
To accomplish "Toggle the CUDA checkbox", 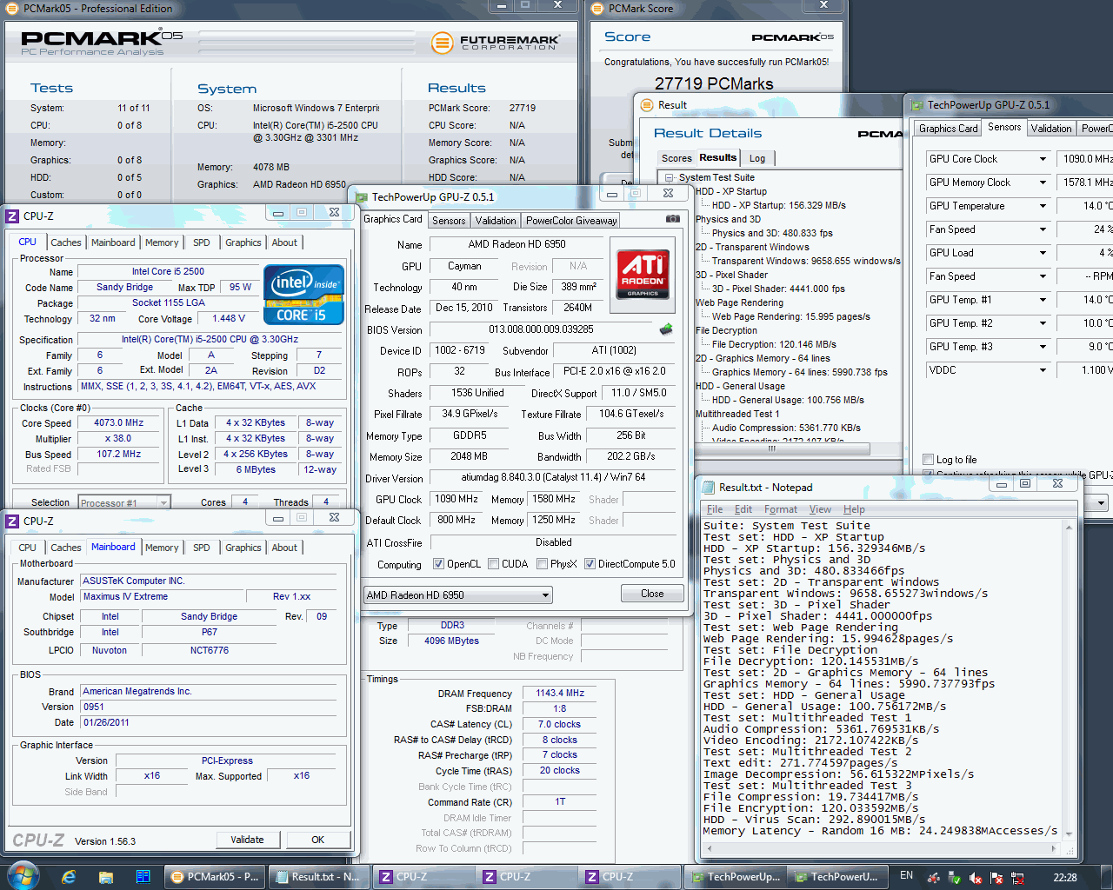I will (493, 564).
